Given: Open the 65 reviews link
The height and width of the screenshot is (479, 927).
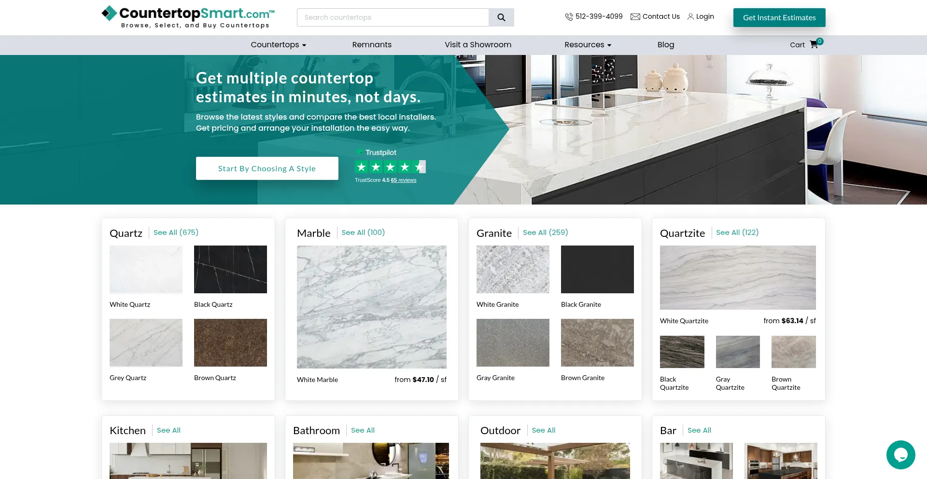Looking at the screenshot, I should [403, 180].
